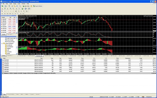Switch to the H4 timeframe

click(15, 14)
